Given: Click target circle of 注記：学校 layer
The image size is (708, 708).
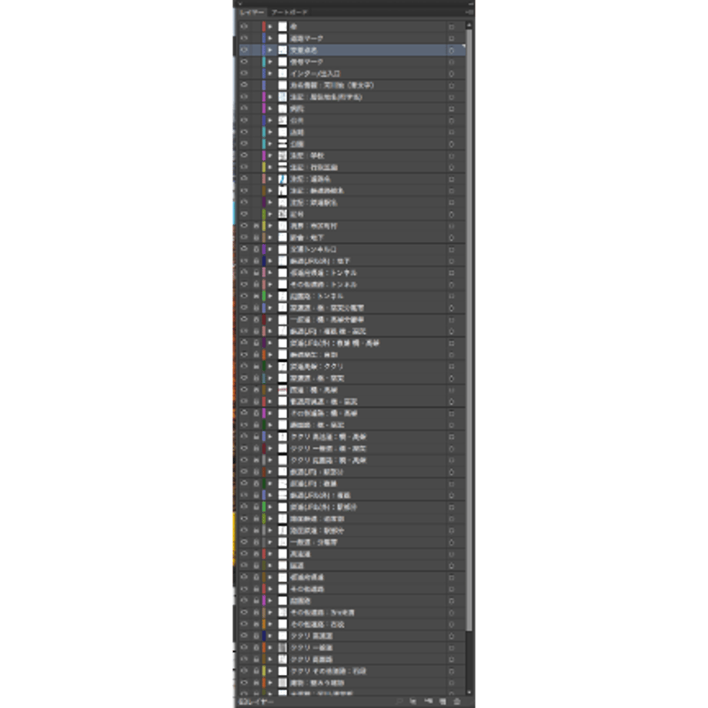Looking at the screenshot, I should pyautogui.click(x=451, y=155).
